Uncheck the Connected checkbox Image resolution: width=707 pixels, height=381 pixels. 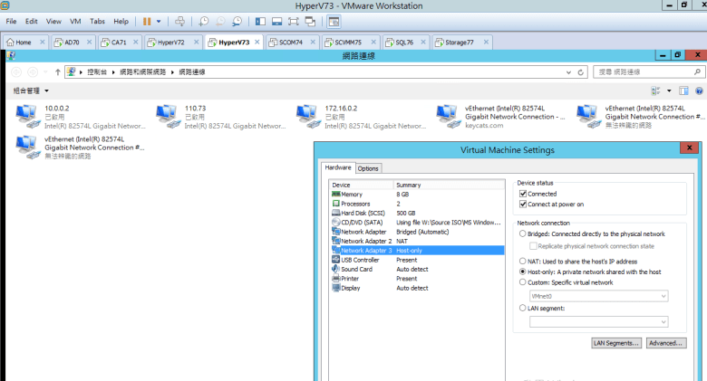coord(523,194)
